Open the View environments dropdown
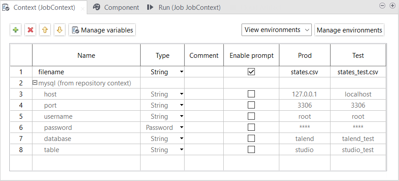The width and height of the screenshot is (399, 181). [x=276, y=30]
